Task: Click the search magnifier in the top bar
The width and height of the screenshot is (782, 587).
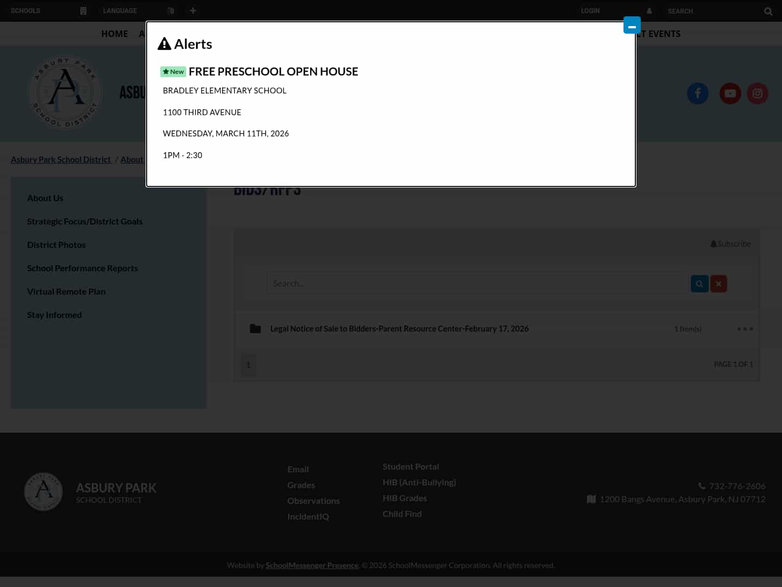Action: [768, 11]
